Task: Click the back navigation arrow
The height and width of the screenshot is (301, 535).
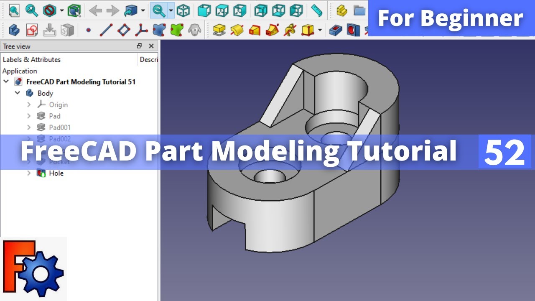Action: (95, 10)
